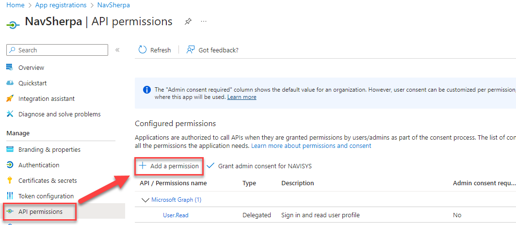Open Token configuration

pyautogui.click(x=46, y=196)
